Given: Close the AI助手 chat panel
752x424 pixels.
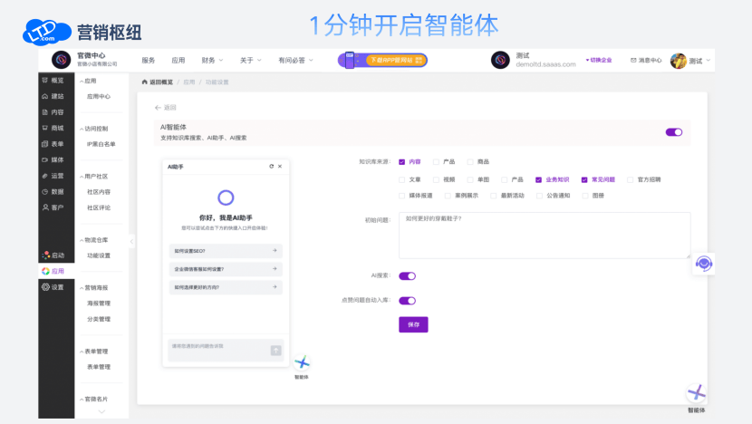Looking at the screenshot, I should (x=280, y=167).
